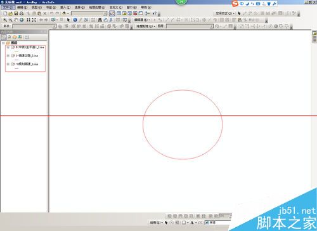
Task: Switch to List By Selection view
Action: coord(20,37)
